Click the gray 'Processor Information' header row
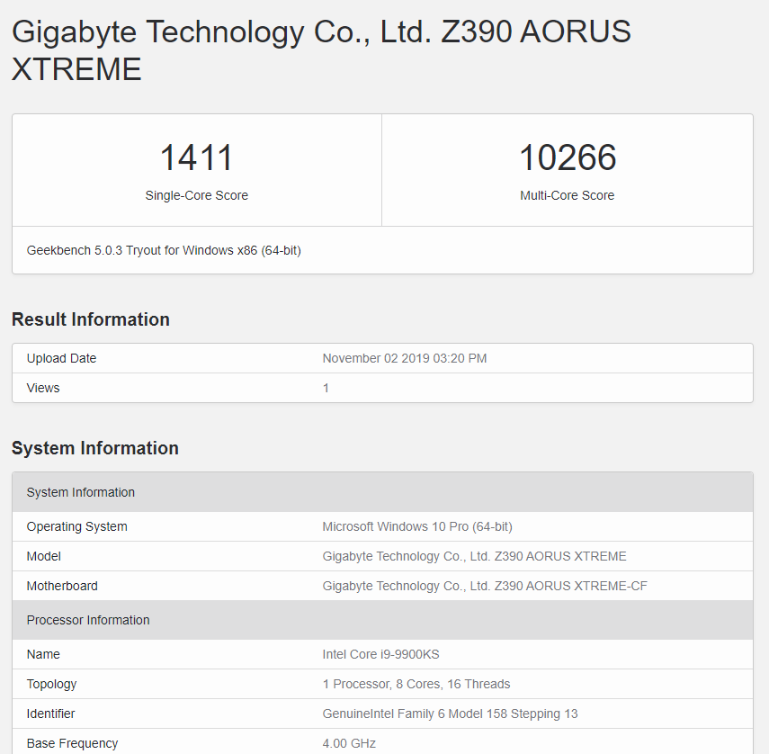This screenshot has width=769, height=754. coord(382,620)
